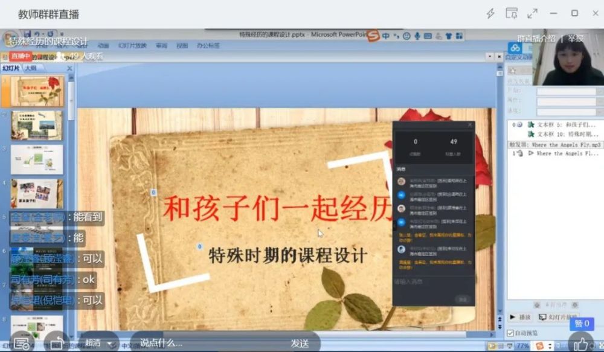The image size is (604, 352).
Task: Click the PowerPoint save icon in quick access bar
Action: point(28,34)
